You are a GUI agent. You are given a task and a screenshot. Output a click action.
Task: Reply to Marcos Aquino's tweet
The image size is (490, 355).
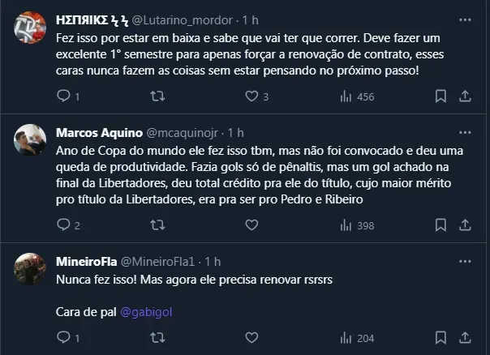(x=64, y=225)
